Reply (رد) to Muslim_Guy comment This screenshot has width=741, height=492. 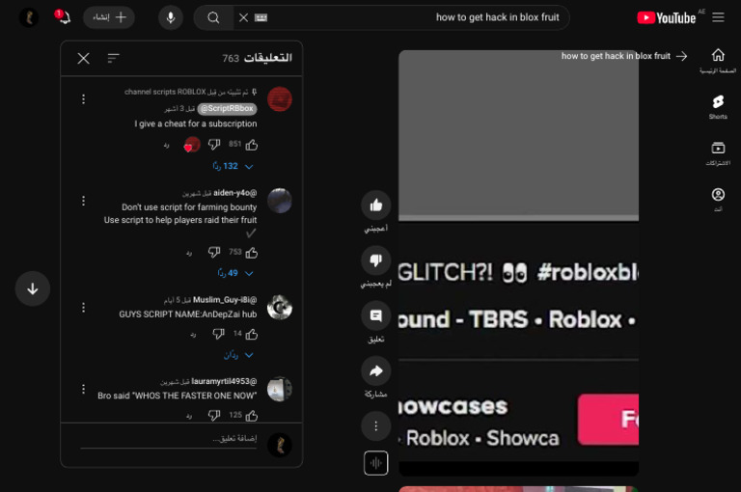pos(193,335)
